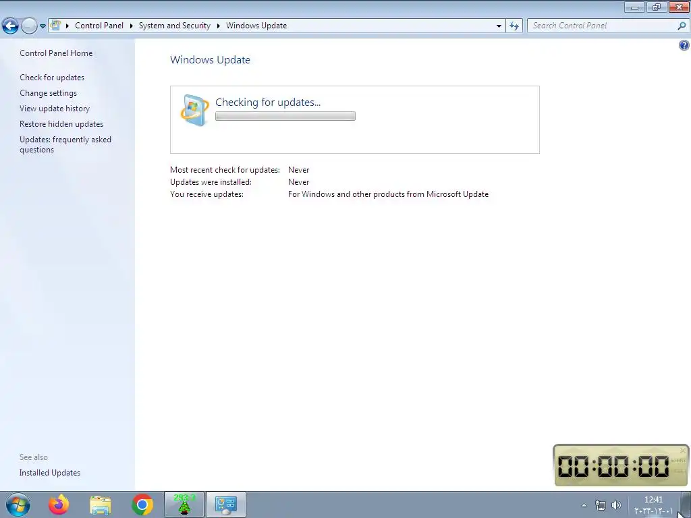Viewport: 691px width, 518px height.
Task: Open the address bar history dropdown
Action: coord(499,26)
